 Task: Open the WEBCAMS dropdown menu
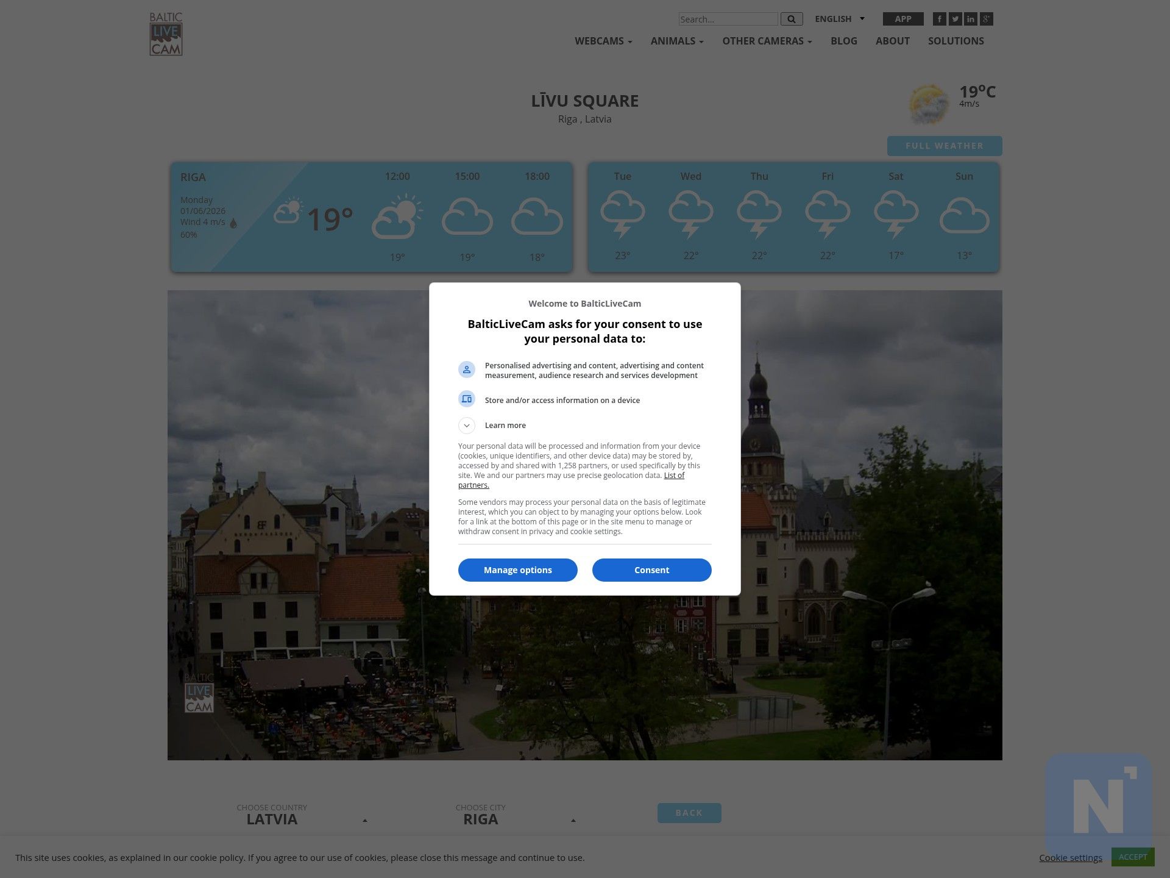[x=603, y=41]
